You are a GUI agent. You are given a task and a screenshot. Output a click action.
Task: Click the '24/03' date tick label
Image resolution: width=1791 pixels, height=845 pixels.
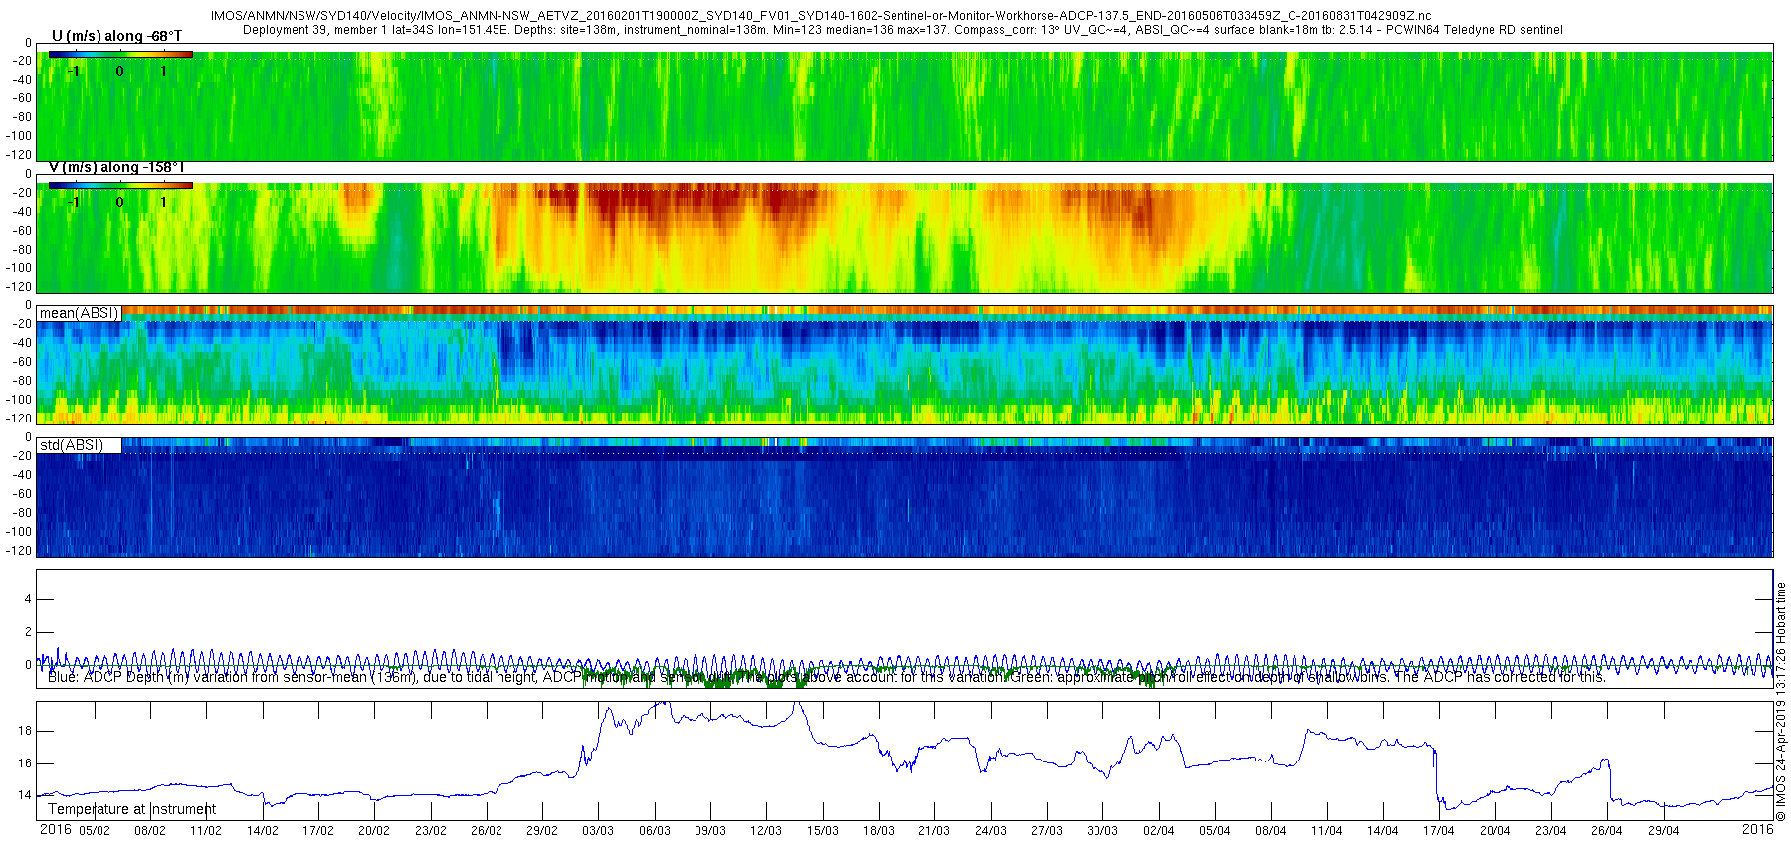tap(991, 831)
